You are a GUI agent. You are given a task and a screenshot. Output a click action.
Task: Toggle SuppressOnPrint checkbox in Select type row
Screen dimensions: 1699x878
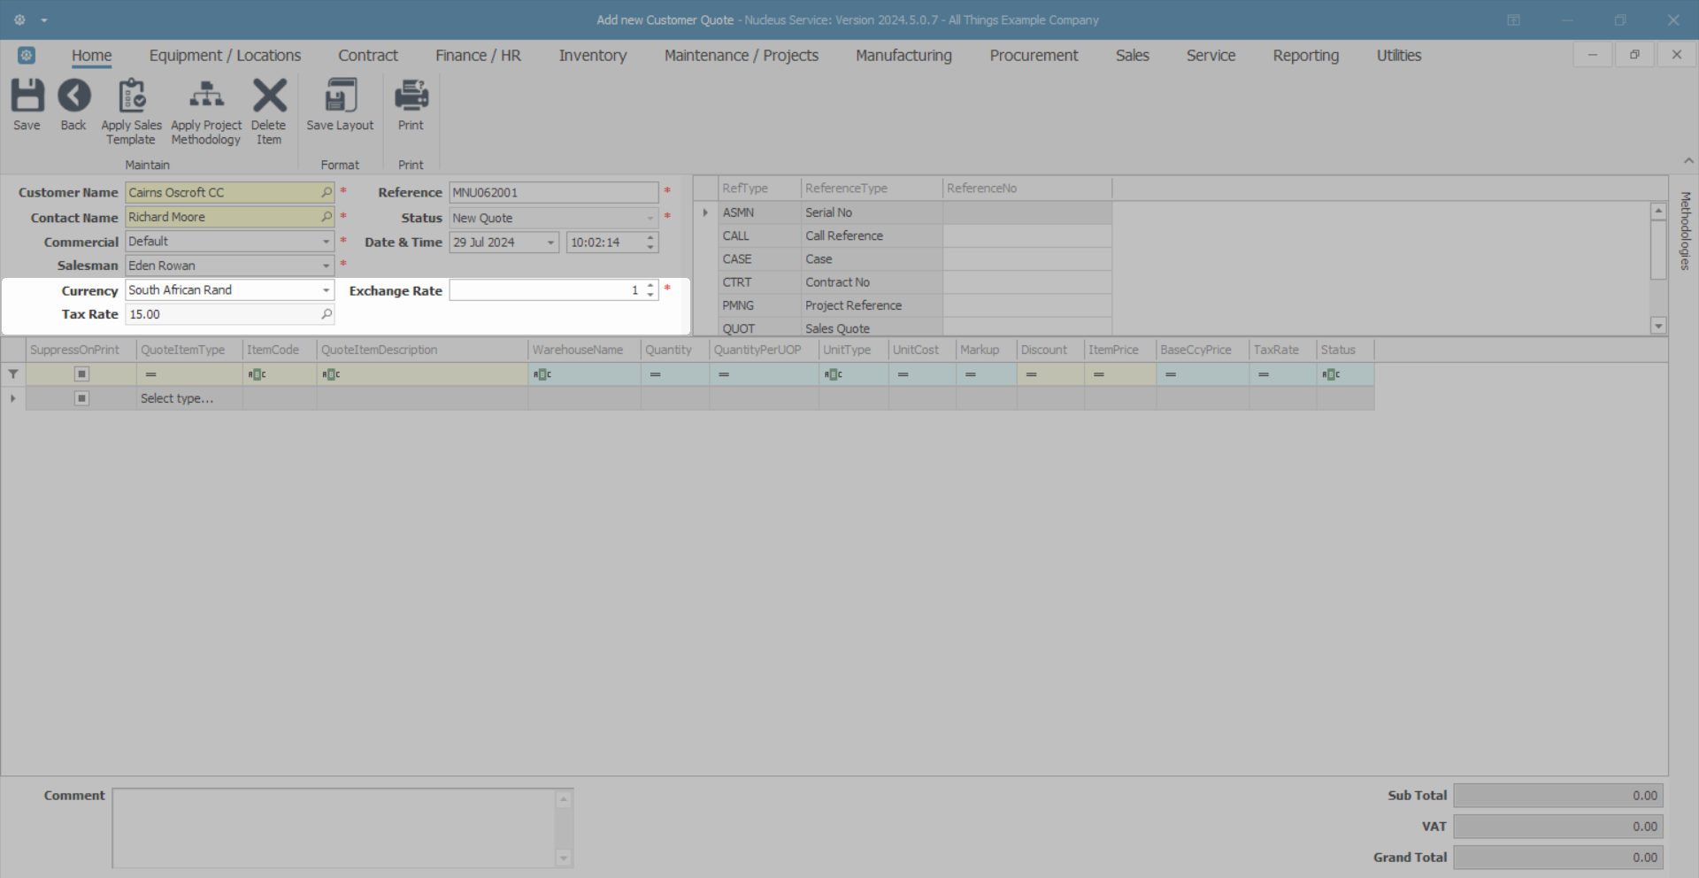point(81,398)
